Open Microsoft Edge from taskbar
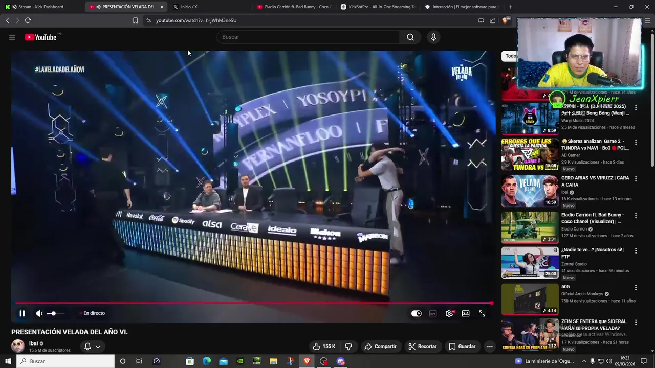Viewport: 655px width, 368px height. [207, 361]
